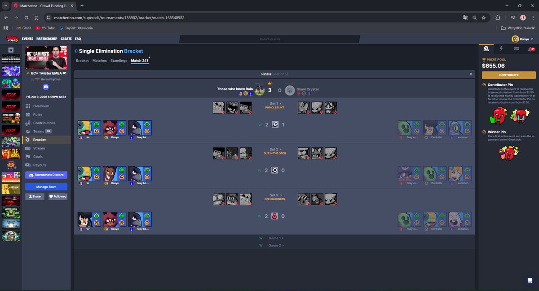Click the Tournament Discord button
539x291 pixels.
(x=46, y=175)
